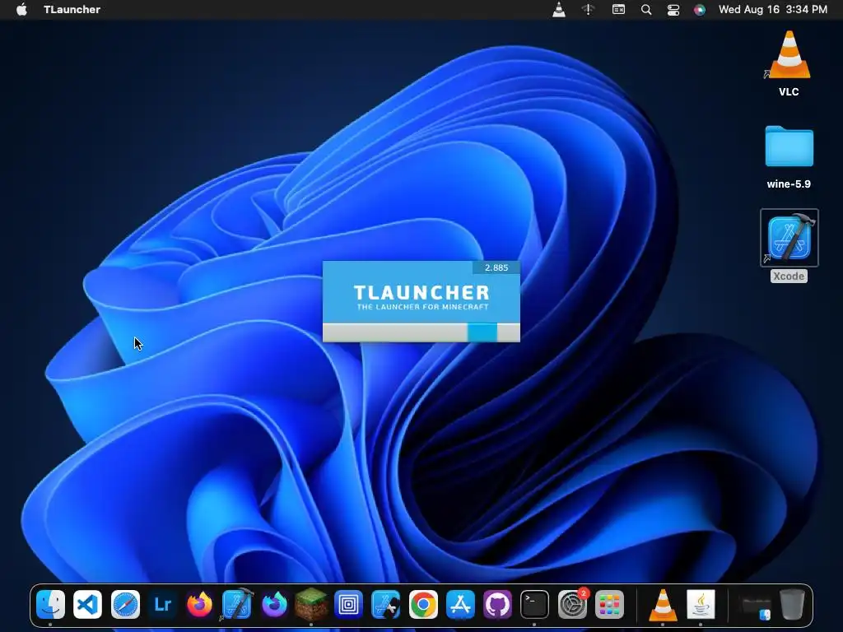Image resolution: width=843 pixels, height=632 pixels.
Task: Launch Lightroom from the Dock
Action: [x=162, y=604]
